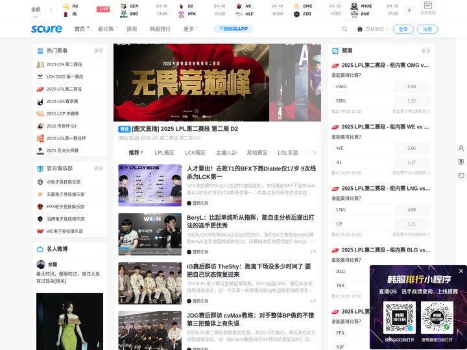The width and height of the screenshot is (467, 350).
Task: Click the 热门赛事 header icon
Action: pyautogui.click(x=40, y=51)
